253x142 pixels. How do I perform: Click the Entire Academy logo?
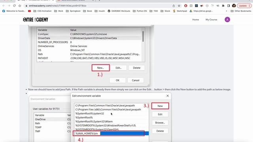36,20
